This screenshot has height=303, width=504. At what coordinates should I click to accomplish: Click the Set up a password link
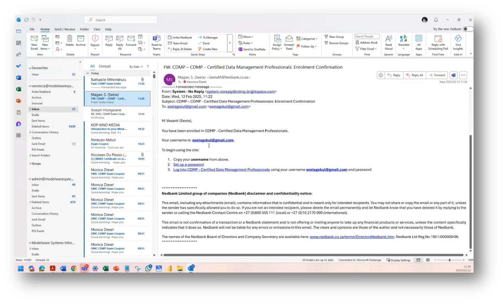[x=189, y=164]
